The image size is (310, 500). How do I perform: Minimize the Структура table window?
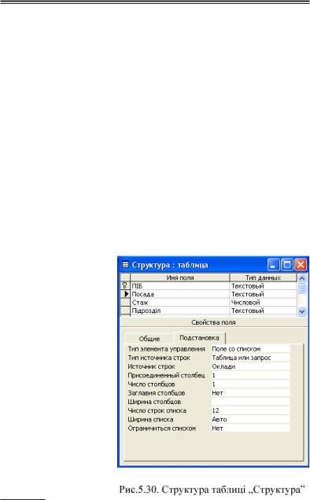(273, 265)
